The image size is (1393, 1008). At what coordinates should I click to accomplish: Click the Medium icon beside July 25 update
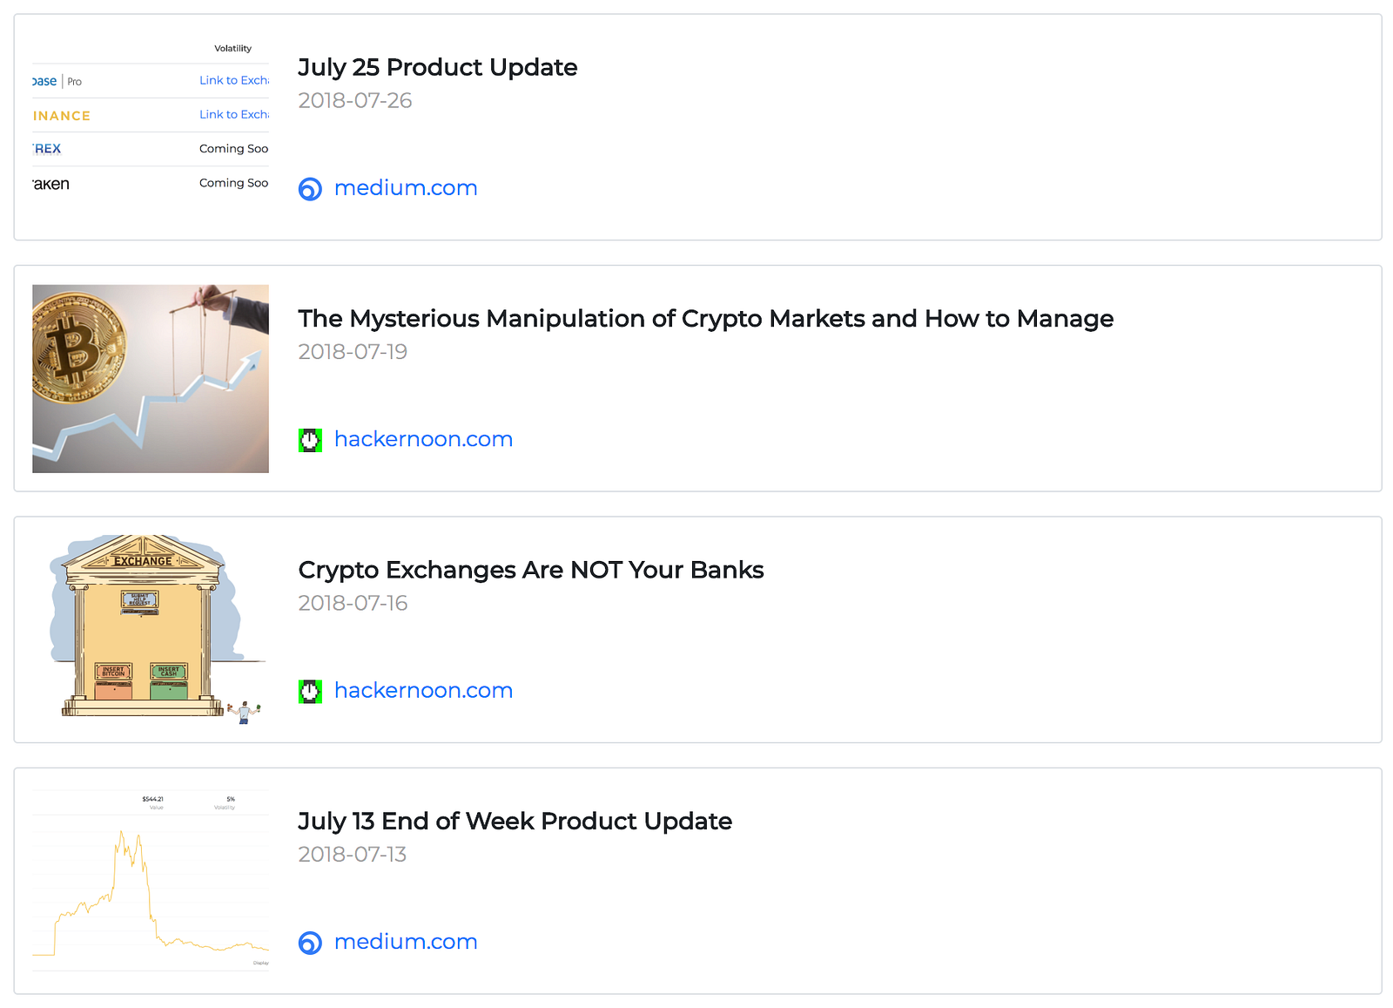[x=310, y=189]
